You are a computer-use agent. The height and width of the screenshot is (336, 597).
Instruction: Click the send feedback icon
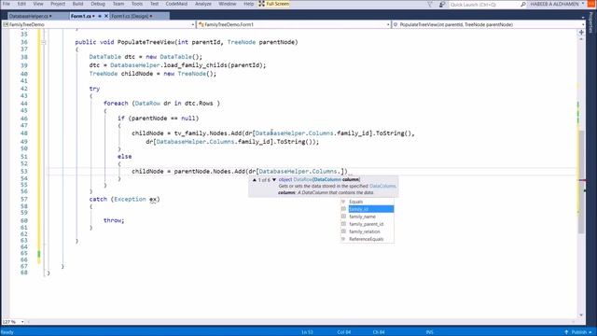[x=441, y=4]
